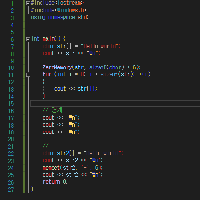Click 'str2' on line 25
Image resolution: width=200 pixels, height=200 pixels.
(x=72, y=175)
